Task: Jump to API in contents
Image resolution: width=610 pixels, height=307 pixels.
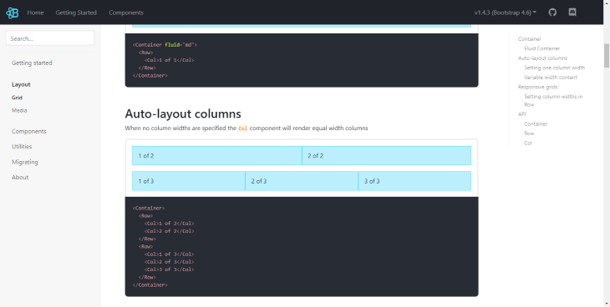Action: click(521, 113)
